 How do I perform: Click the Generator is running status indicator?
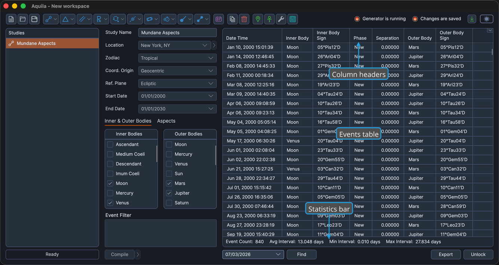tap(381, 19)
